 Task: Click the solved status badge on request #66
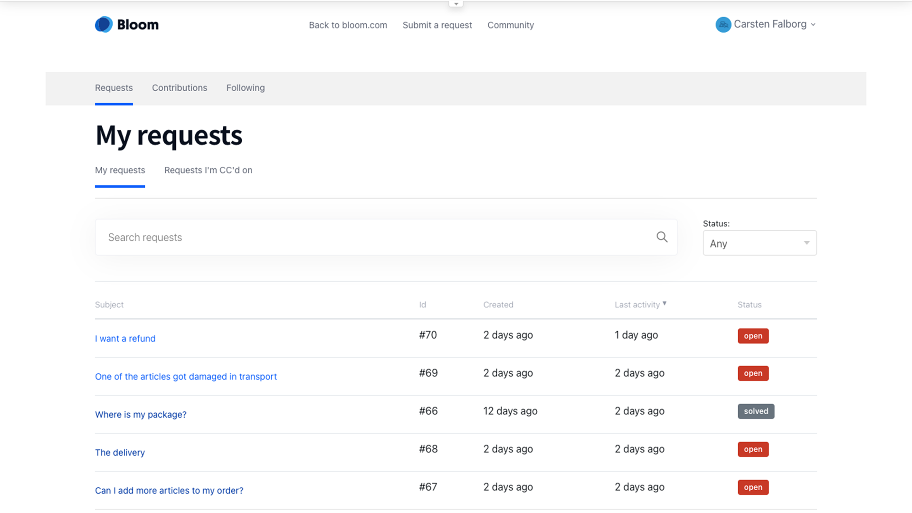tap(756, 411)
